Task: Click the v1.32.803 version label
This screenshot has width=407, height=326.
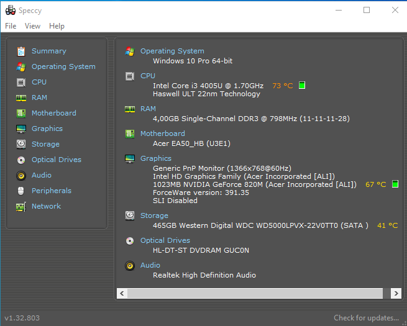Action: pos(22,318)
